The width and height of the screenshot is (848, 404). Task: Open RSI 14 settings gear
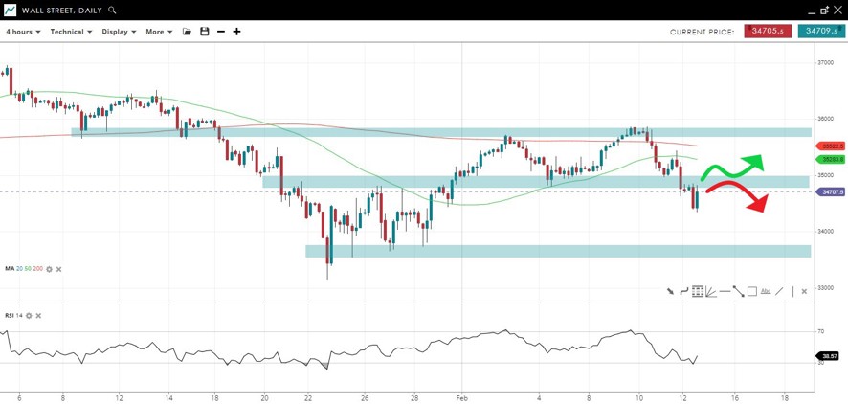(x=29, y=315)
